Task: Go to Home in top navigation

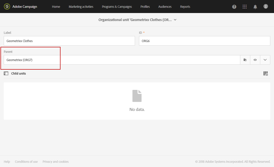Action: click(56, 7)
